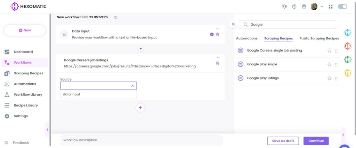Image resolution: width=356 pixels, height=148 pixels.
Task: Click the Workflow description field
Action: (141, 140)
